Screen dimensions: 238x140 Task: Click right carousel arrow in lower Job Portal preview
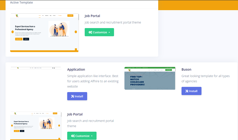(x=59, y=125)
